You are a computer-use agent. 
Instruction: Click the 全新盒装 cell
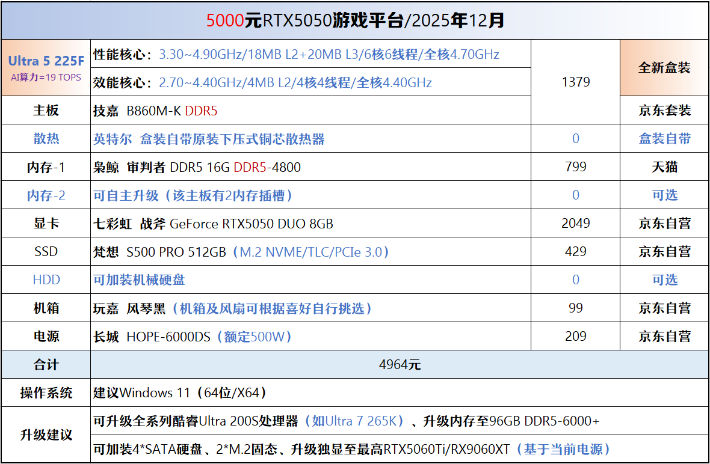tap(664, 68)
